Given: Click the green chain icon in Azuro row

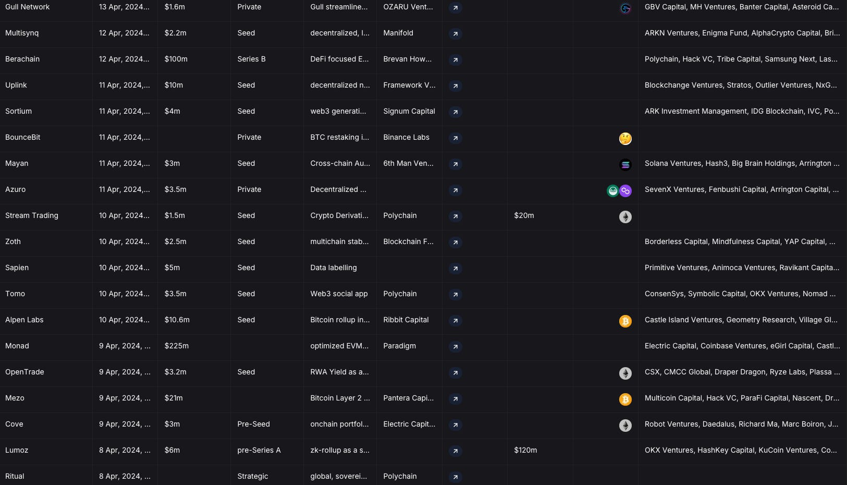Looking at the screenshot, I should coord(613,191).
